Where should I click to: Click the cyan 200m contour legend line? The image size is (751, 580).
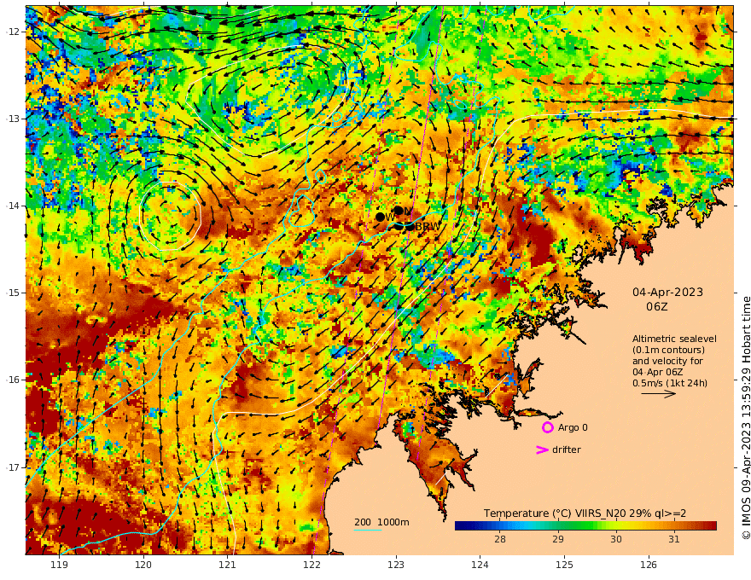(x=368, y=530)
